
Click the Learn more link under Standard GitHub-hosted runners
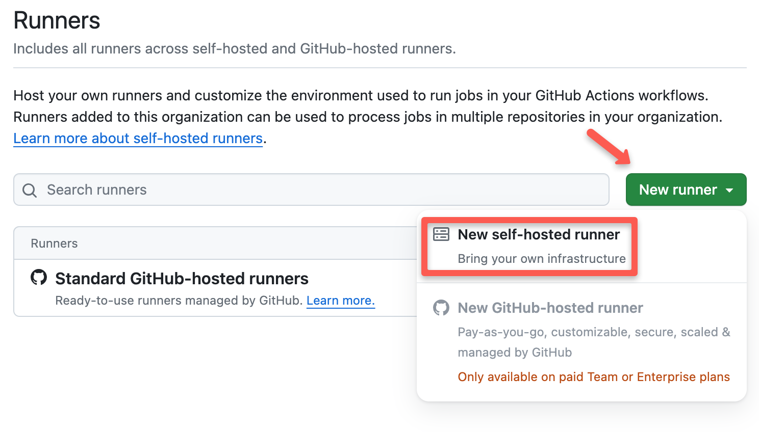tap(340, 301)
